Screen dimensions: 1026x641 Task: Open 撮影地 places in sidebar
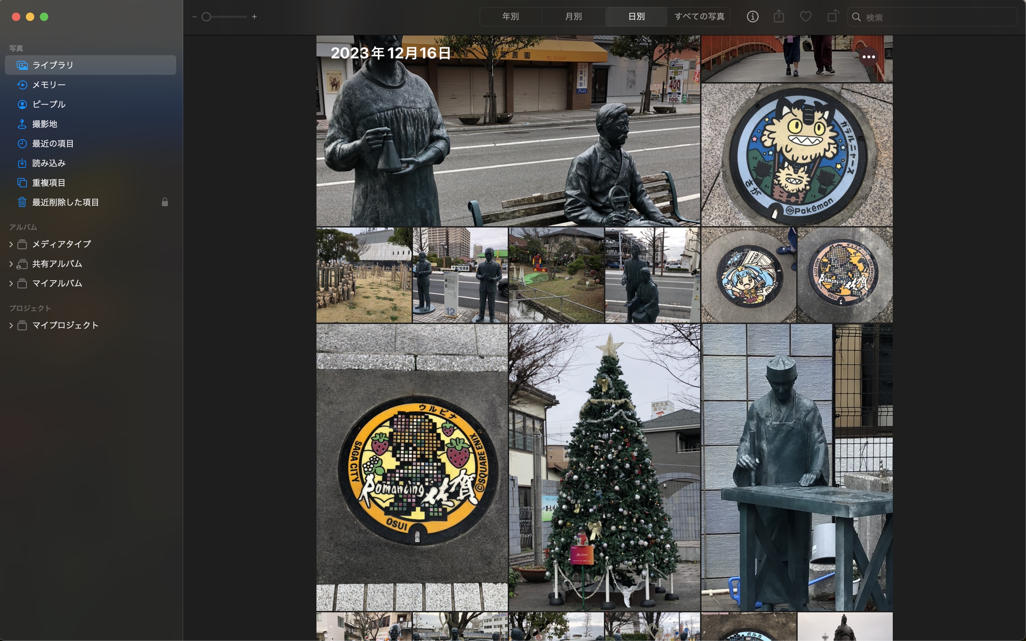tap(44, 124)
